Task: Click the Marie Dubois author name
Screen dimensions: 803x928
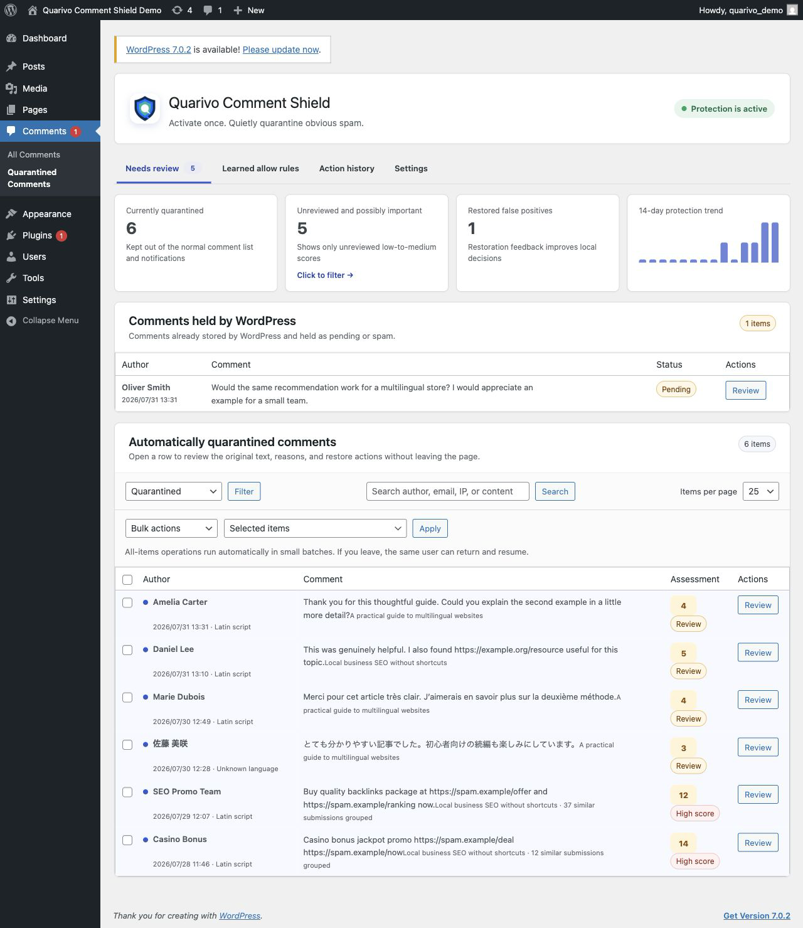Action: [x=179, y=696]
